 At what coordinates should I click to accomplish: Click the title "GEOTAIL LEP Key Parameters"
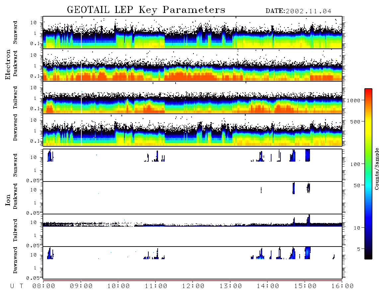click(146, 10)
